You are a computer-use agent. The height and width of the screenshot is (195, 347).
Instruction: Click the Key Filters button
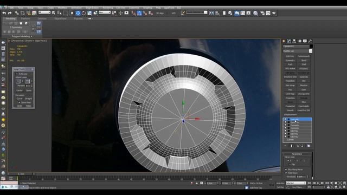(x=298, y=187)
